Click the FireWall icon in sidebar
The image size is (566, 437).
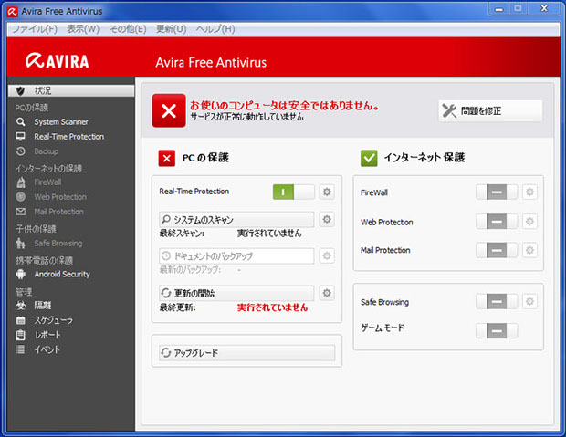pyautogui.click(x=21, y=182)
